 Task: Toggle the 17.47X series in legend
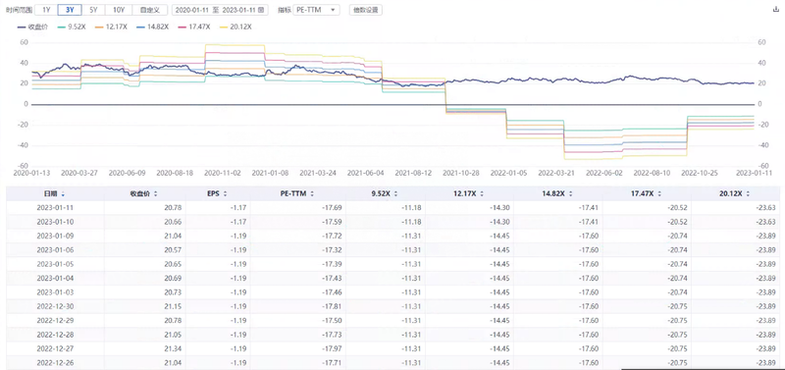194,26
